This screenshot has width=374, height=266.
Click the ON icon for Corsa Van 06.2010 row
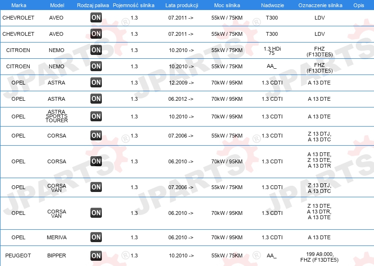pos(96,213)
